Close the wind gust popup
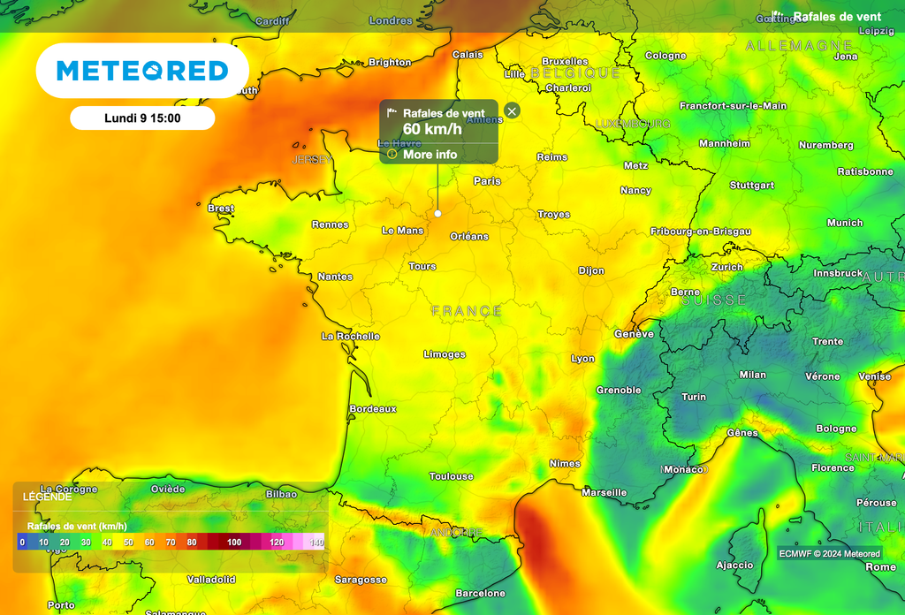The height and width of the screenshot is (615, 905). click(x=512, y=110)
